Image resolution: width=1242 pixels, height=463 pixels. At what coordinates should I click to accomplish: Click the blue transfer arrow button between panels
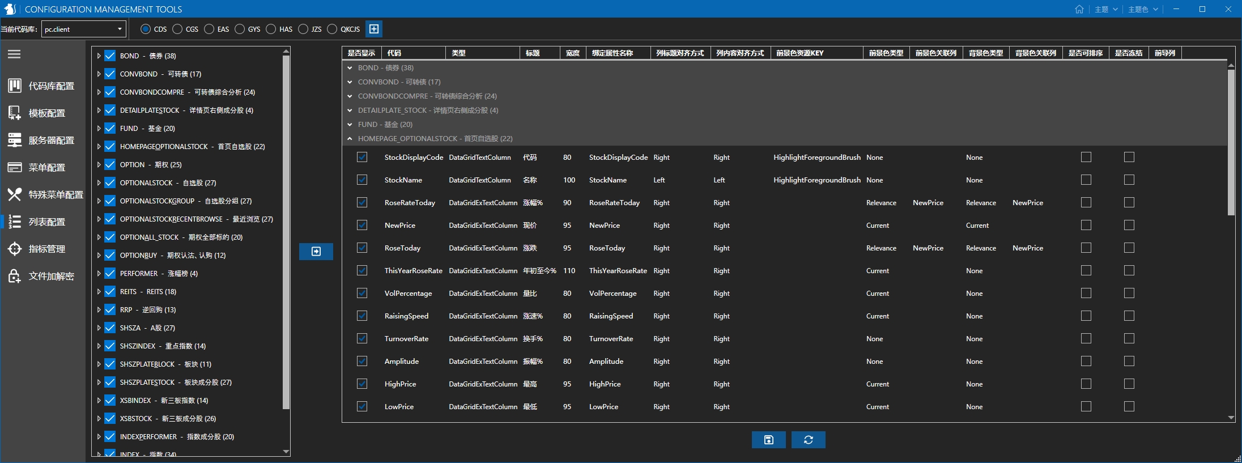pyautogui.click(x=316, y=251)
